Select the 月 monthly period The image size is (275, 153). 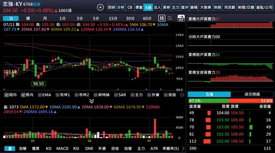point(45,18)
